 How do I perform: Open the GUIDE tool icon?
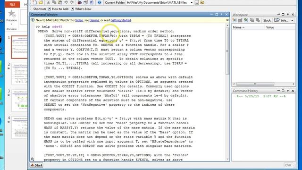pos(86,2)
